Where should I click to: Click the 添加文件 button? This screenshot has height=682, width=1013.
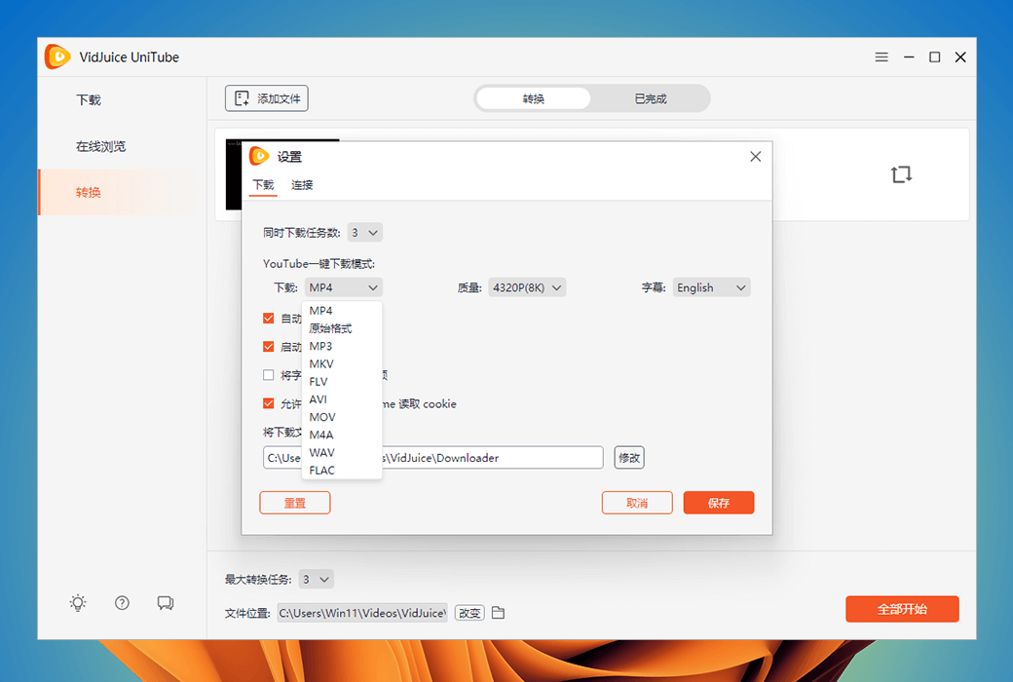pyautogui.click(x=267, y=98)
